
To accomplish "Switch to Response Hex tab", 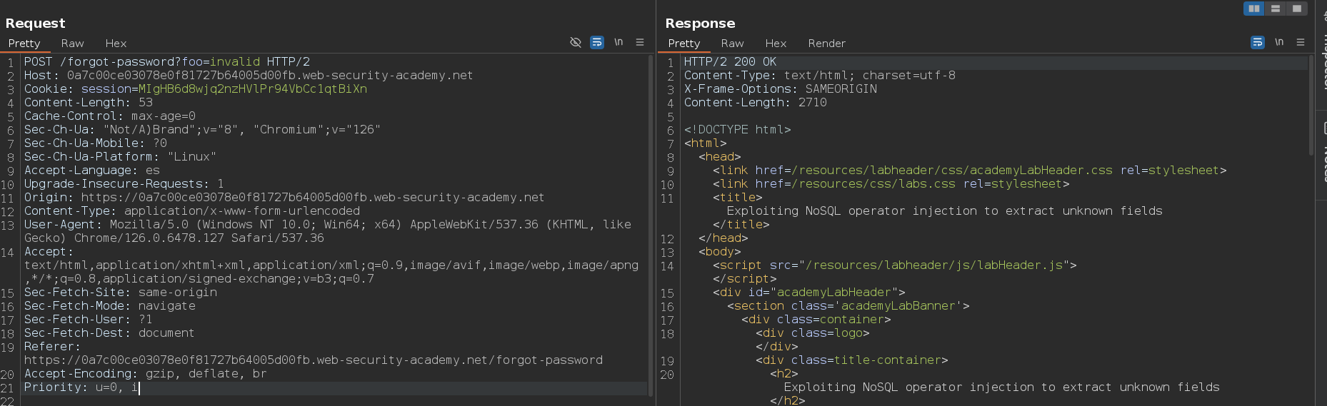I will pos(776,44).
